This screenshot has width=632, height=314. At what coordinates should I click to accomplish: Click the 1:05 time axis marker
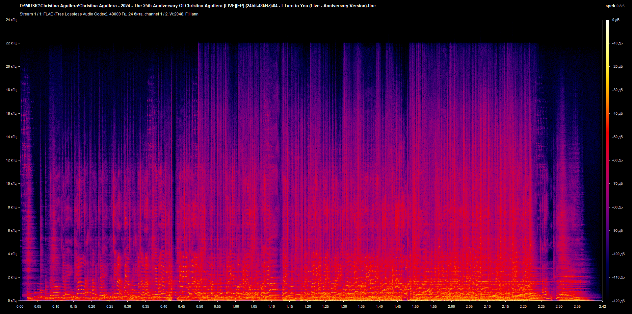[x=253, y=306]
